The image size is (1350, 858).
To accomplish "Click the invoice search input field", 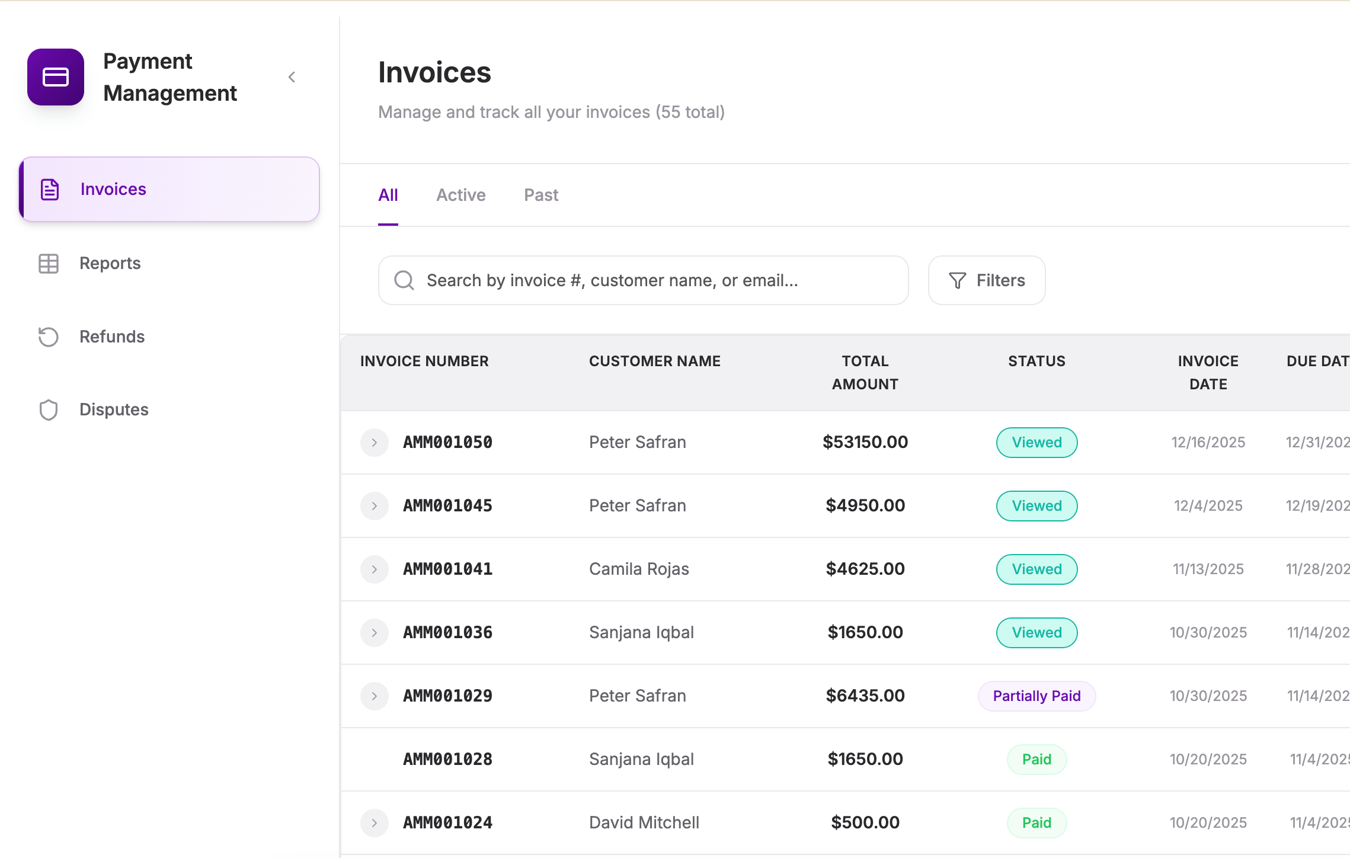I will (x=652, y=281).
